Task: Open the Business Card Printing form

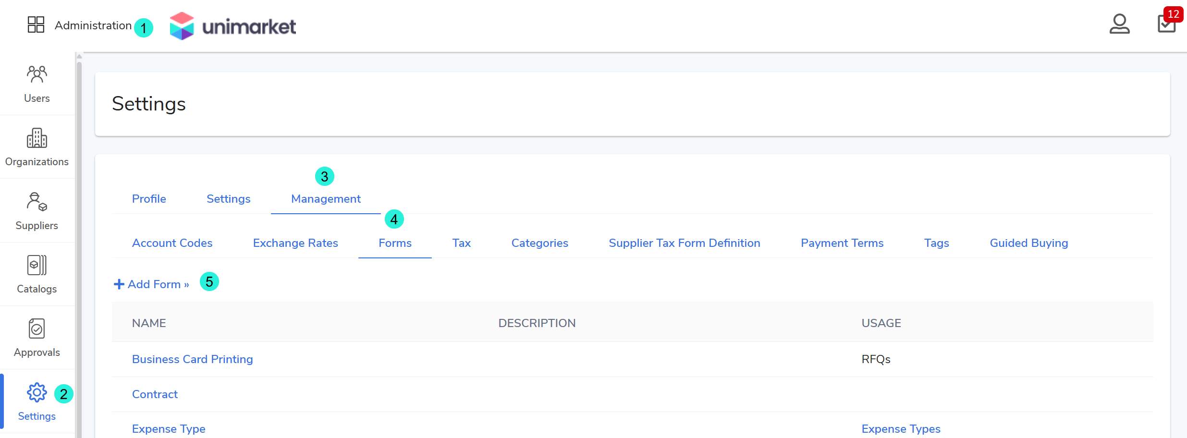Action: [192, 359]
